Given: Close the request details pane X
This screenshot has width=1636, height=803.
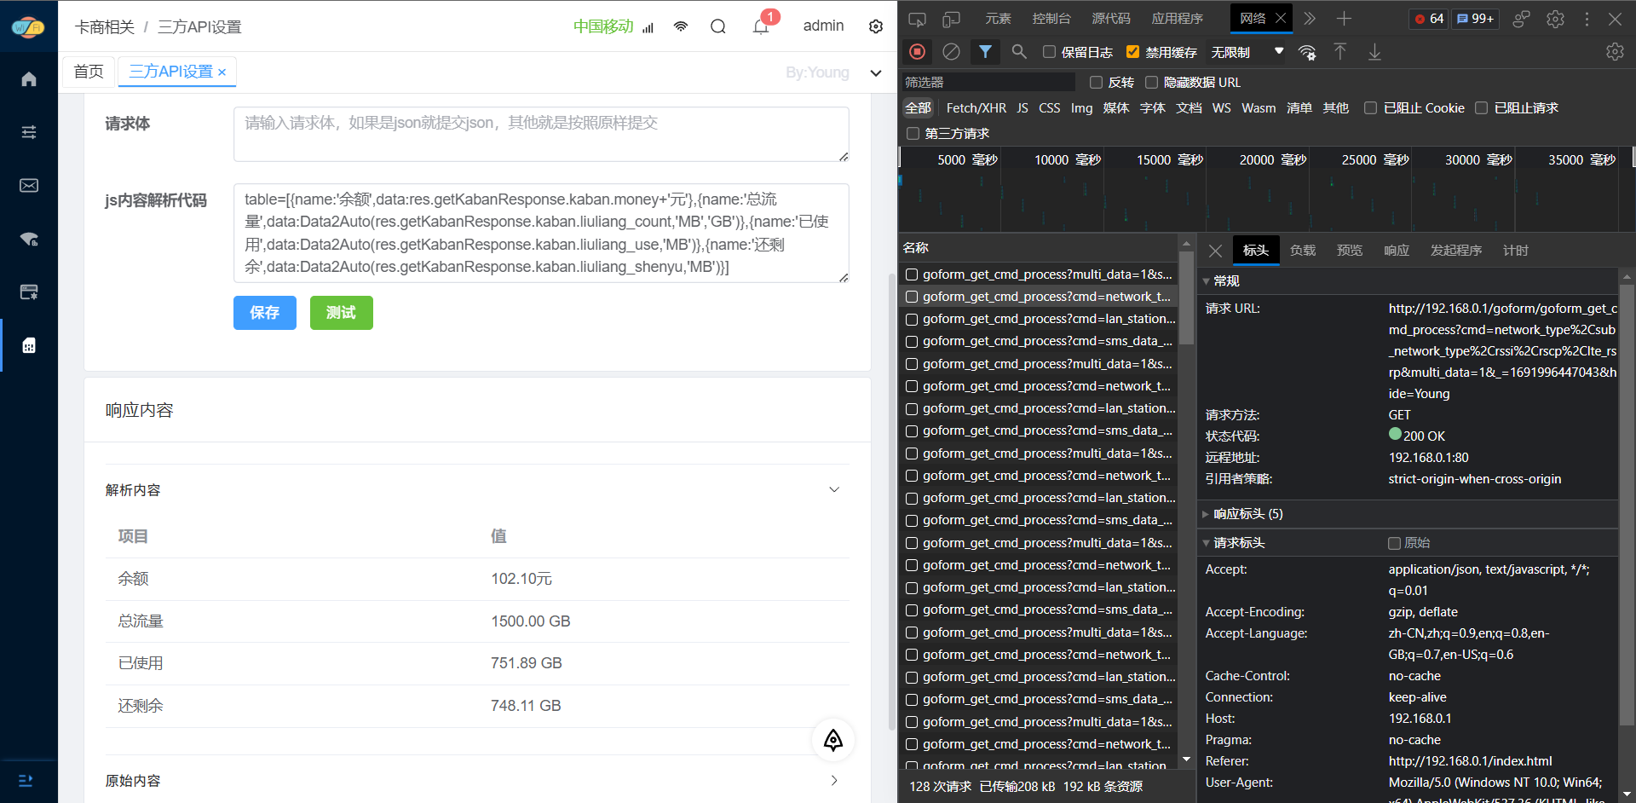Looking at the screenshot, I should 1216,251.
